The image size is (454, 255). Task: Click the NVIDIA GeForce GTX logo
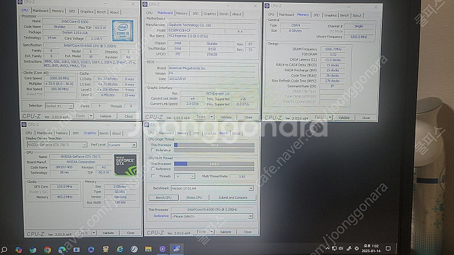point(125,165)
